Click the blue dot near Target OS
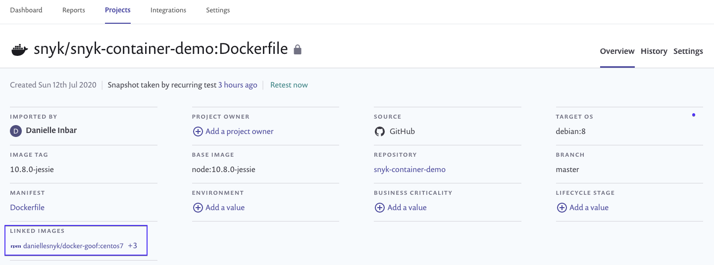 point(693,115)
